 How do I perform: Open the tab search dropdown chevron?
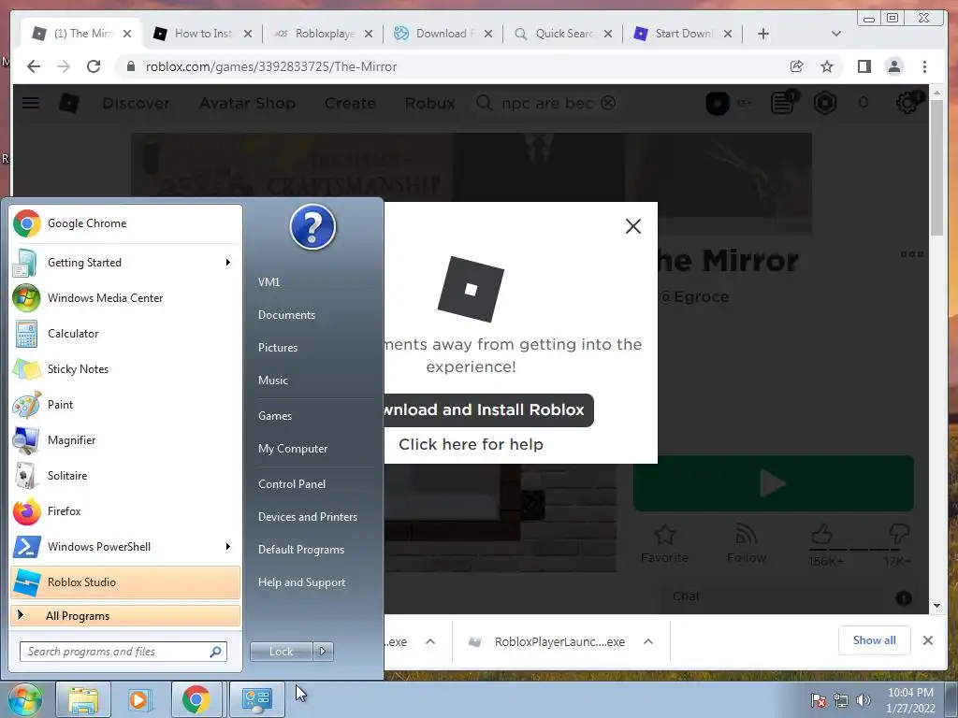[836, 34]
